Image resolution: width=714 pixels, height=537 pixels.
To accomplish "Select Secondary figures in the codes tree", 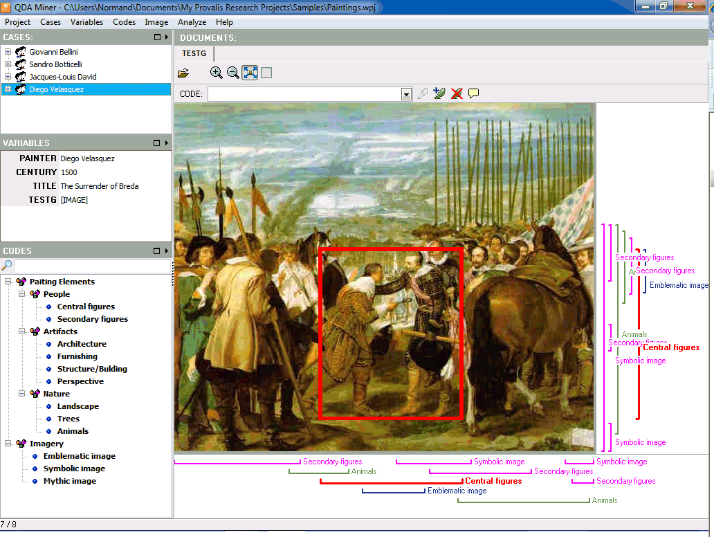I will click(93, 319).
